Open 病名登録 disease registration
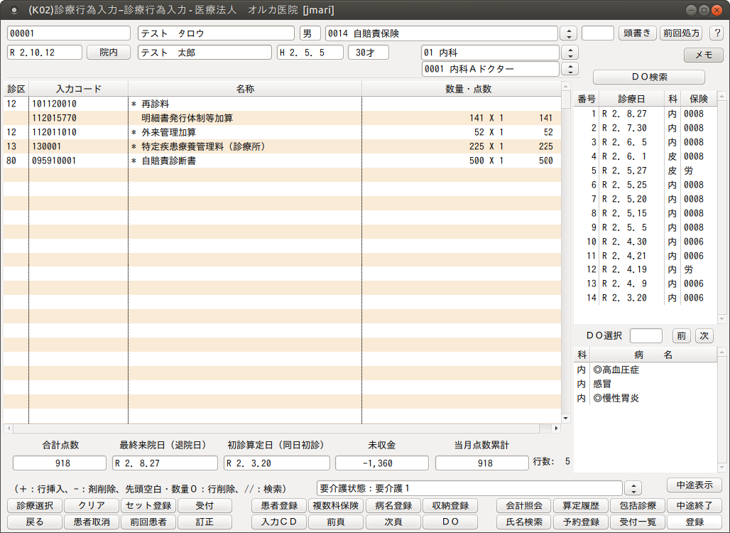 tap(393, 505)
